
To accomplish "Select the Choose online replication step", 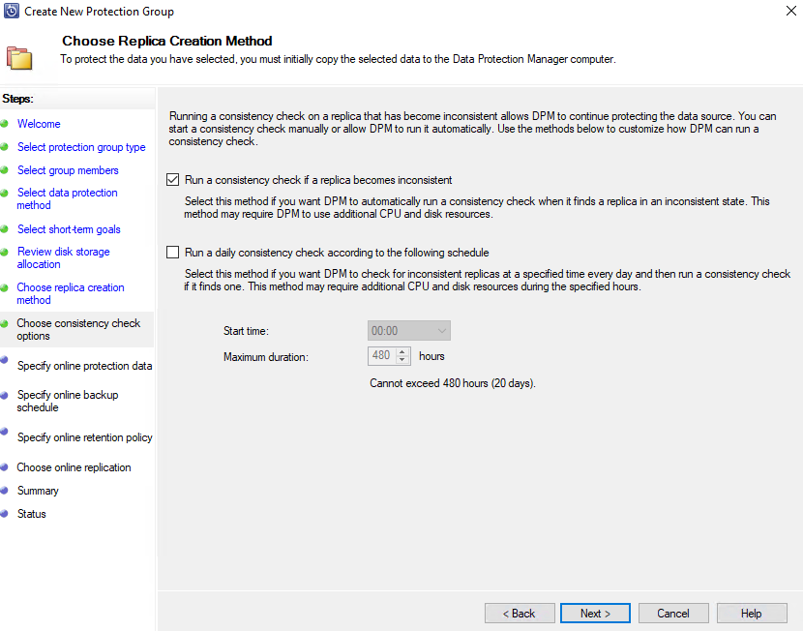I will coord(74,467).
